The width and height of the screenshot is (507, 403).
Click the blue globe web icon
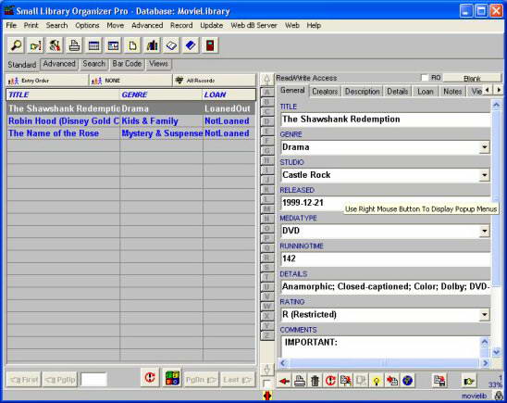pyautogui.click(x=407, y=381)
